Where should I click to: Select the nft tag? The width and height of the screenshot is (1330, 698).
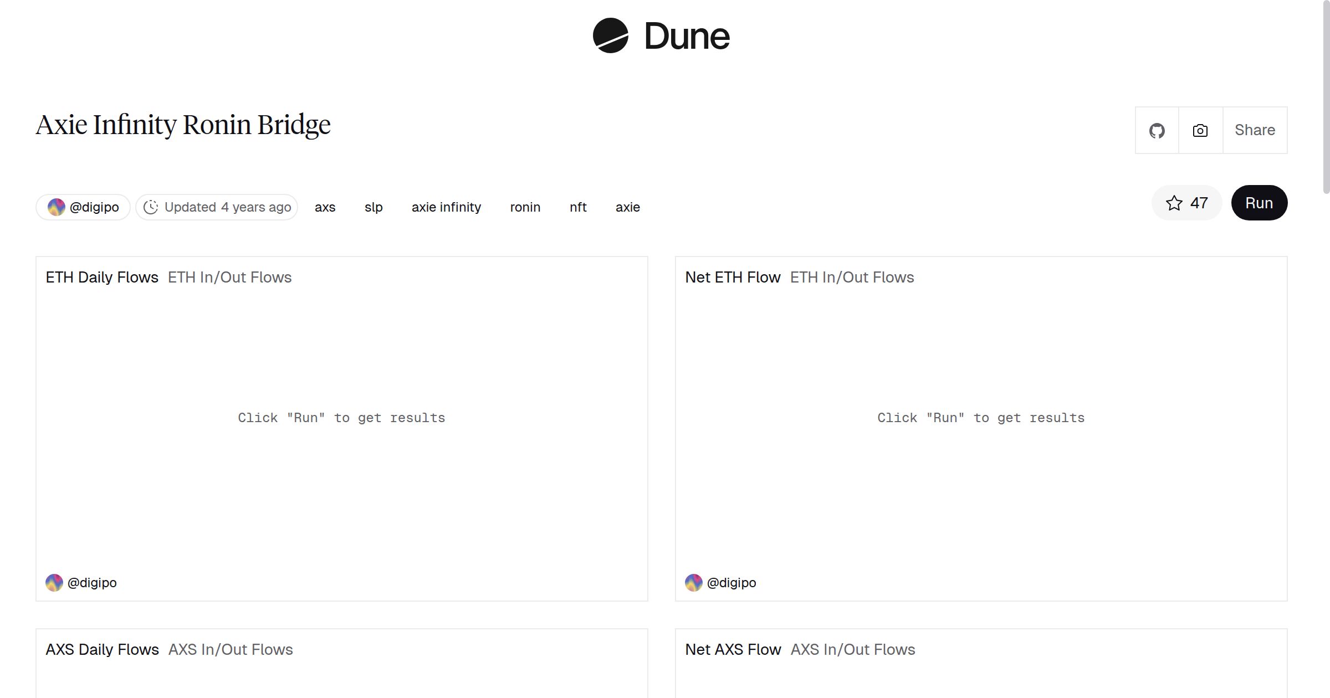click(577, 207)
